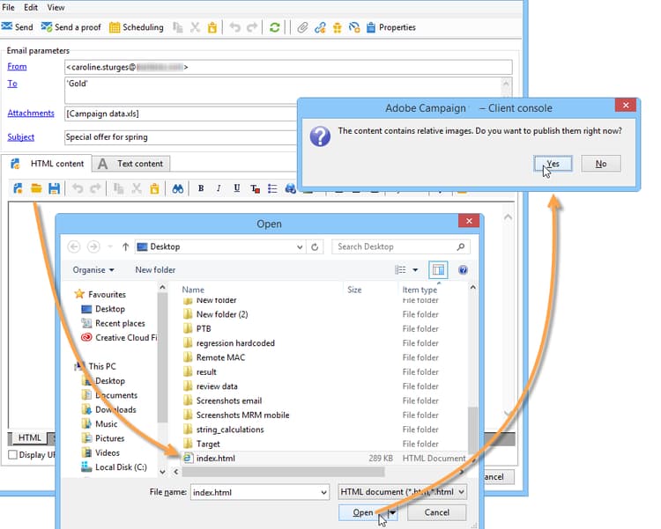Toggle Italic formatting

tap(219, 188)
